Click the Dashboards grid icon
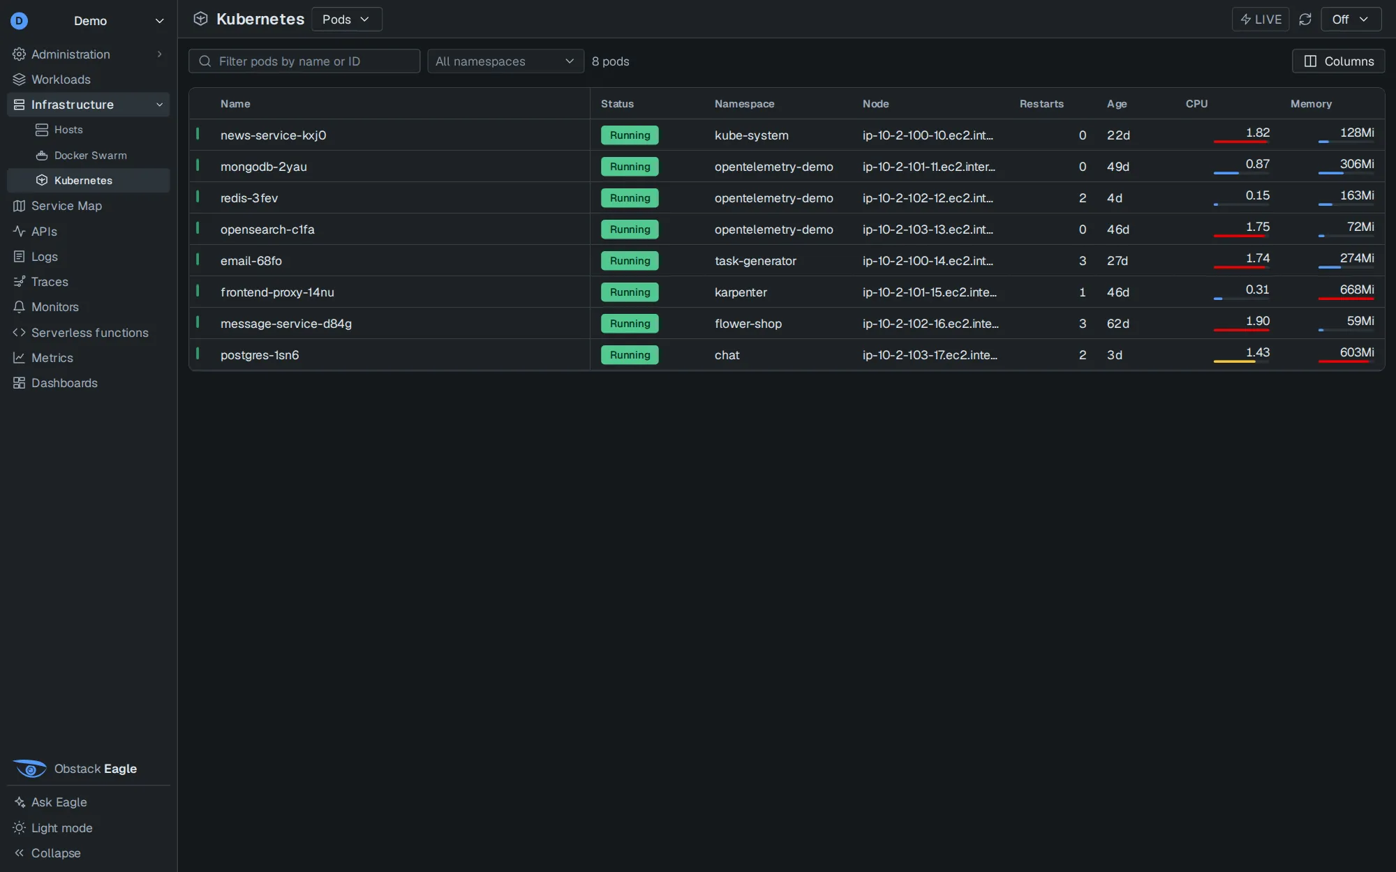Image resolution: width=1396 pixels, height=872 pixels. click(19, 383)
